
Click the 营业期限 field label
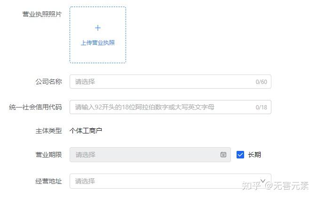(49, 155)
